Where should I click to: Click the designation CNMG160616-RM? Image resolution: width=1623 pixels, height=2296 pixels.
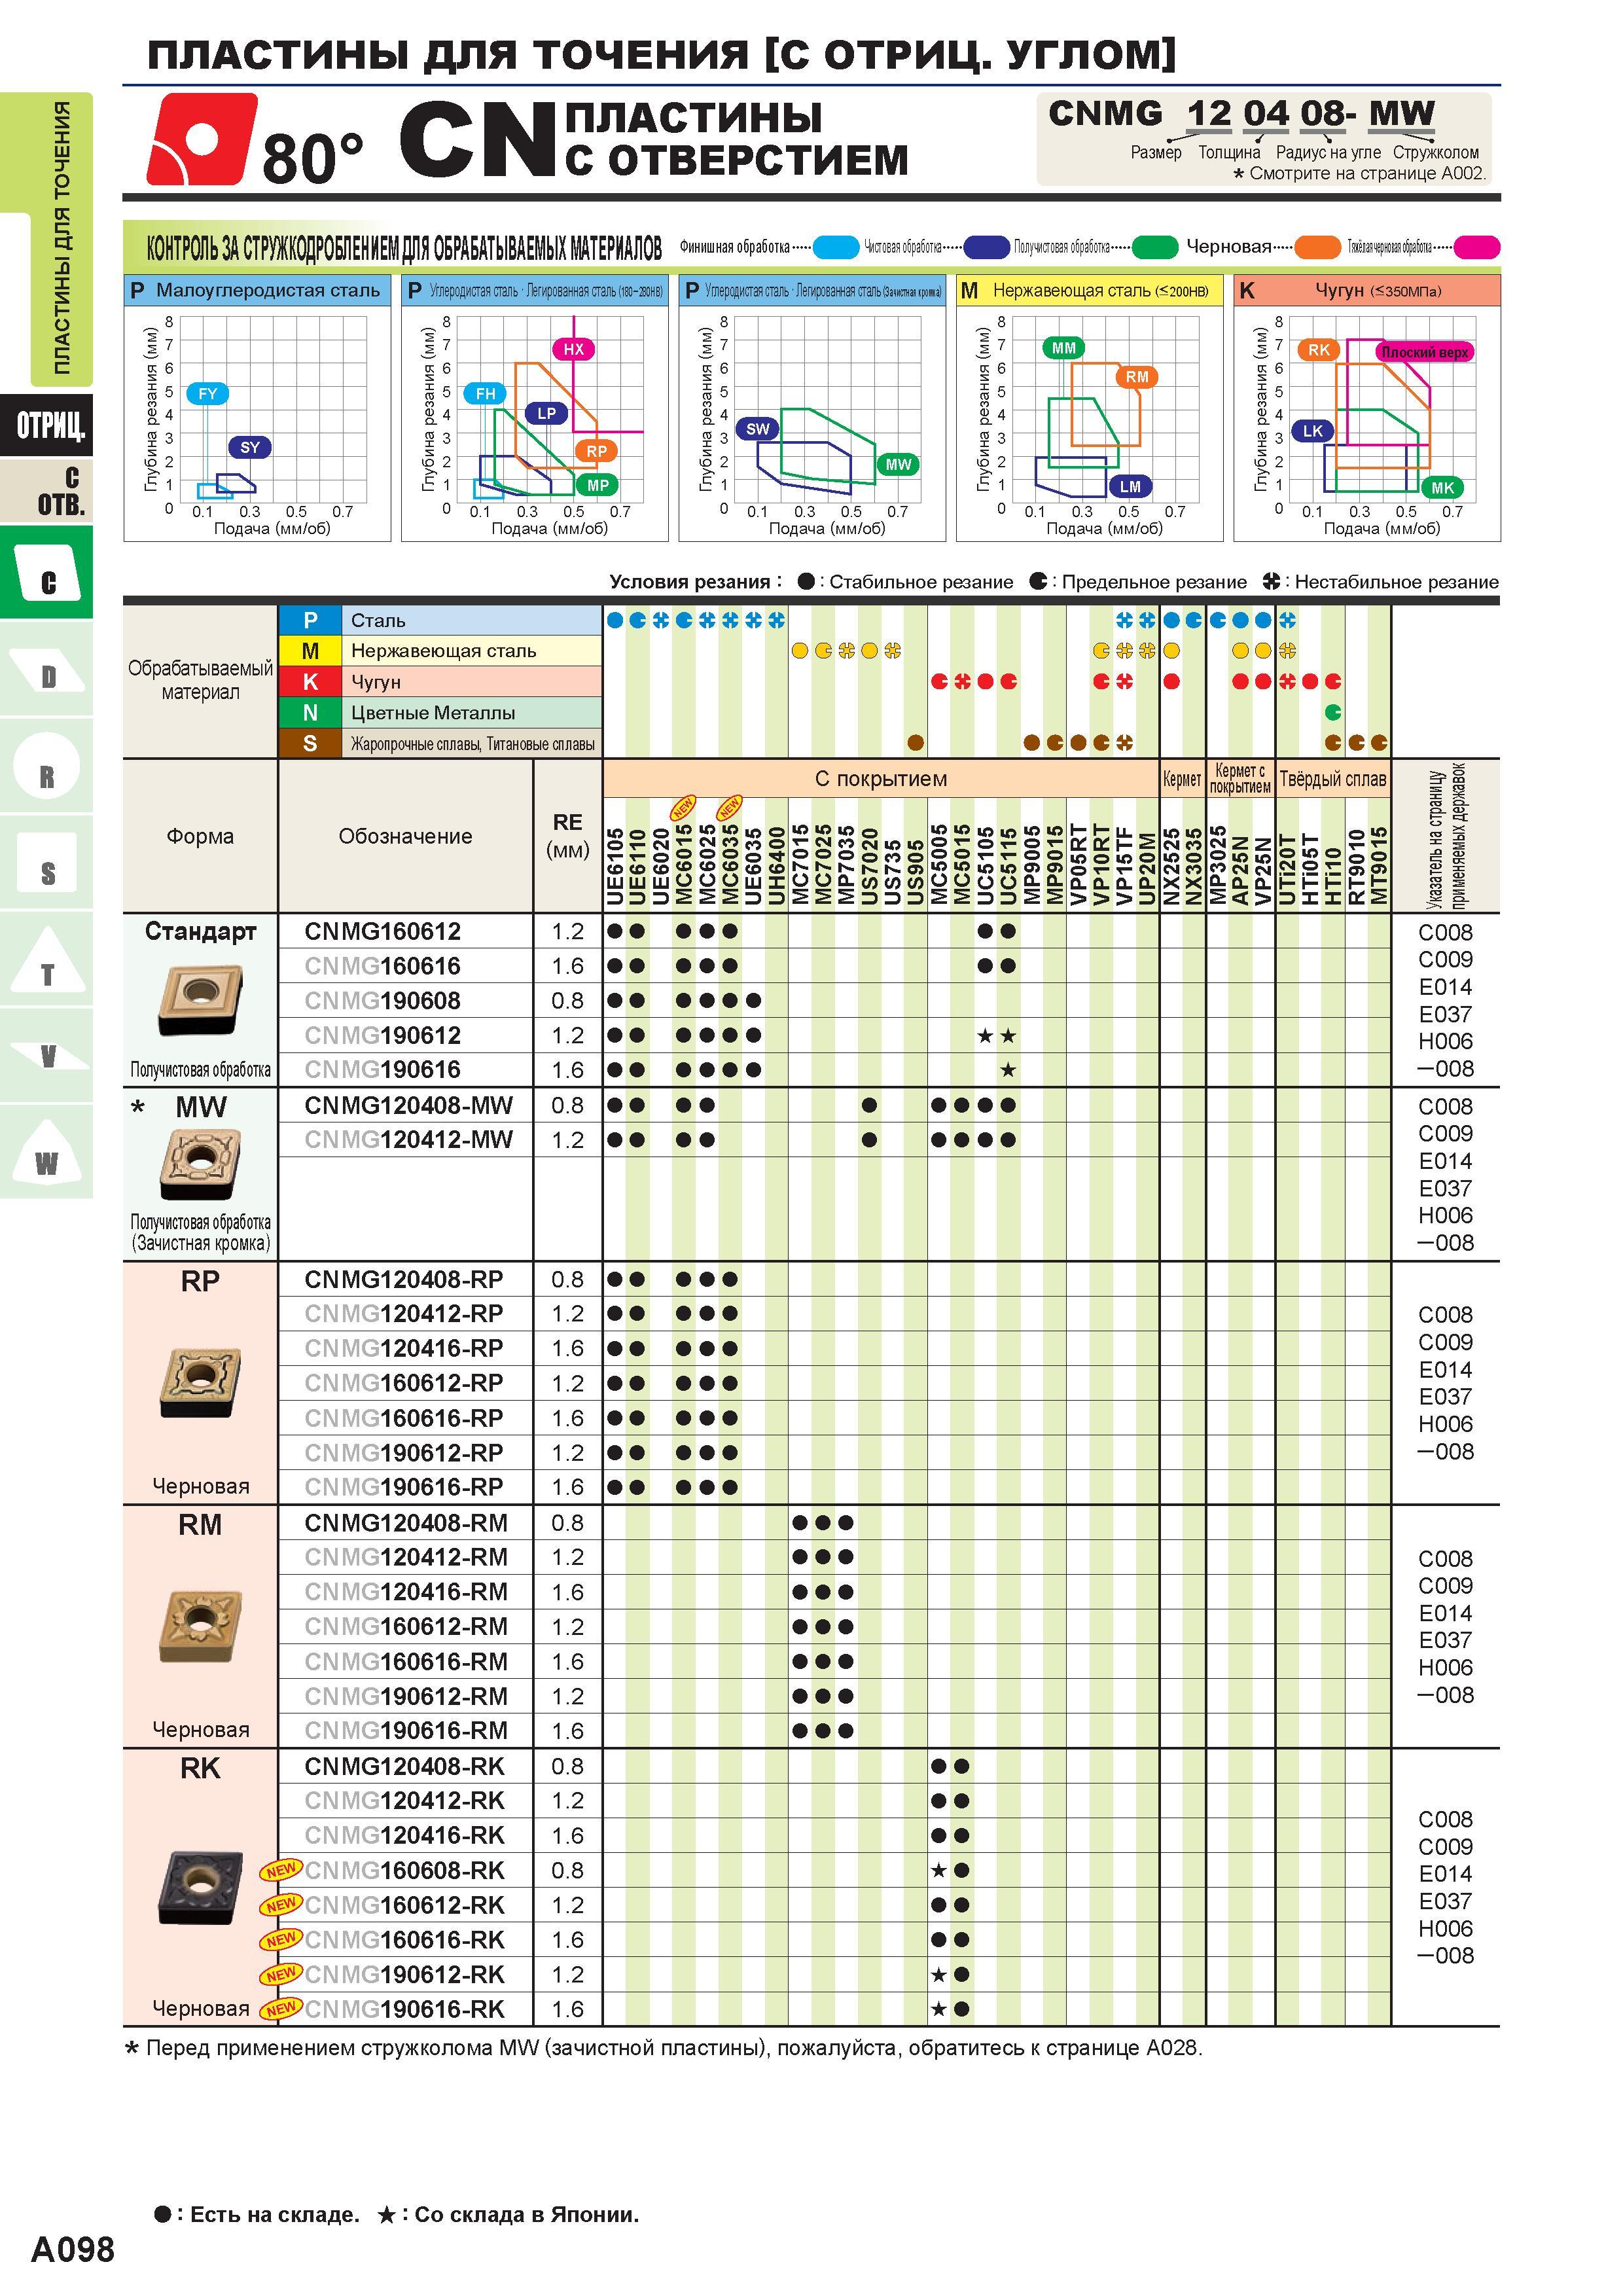point(405,1661)
